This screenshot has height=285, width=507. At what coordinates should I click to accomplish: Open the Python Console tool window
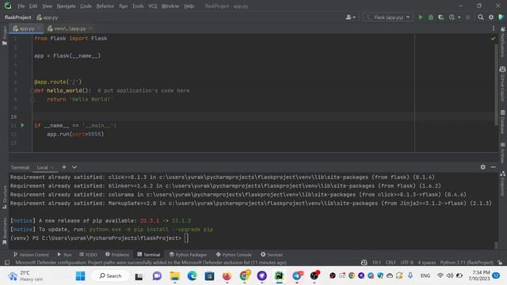click(234, 255)
